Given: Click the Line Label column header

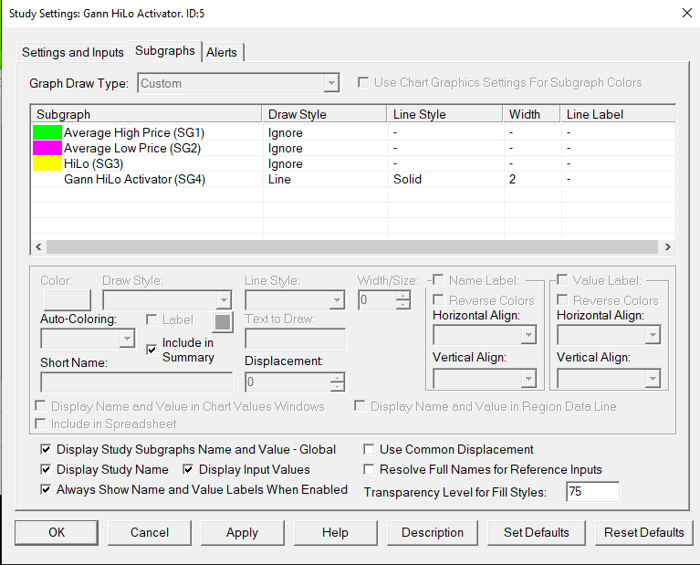Looking at the screenshot, I should pyautogui.click(x=618, y=114).
